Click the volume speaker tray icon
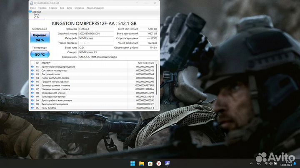The width and height of the screenshot is (300, 168). [x=270, y=163]
